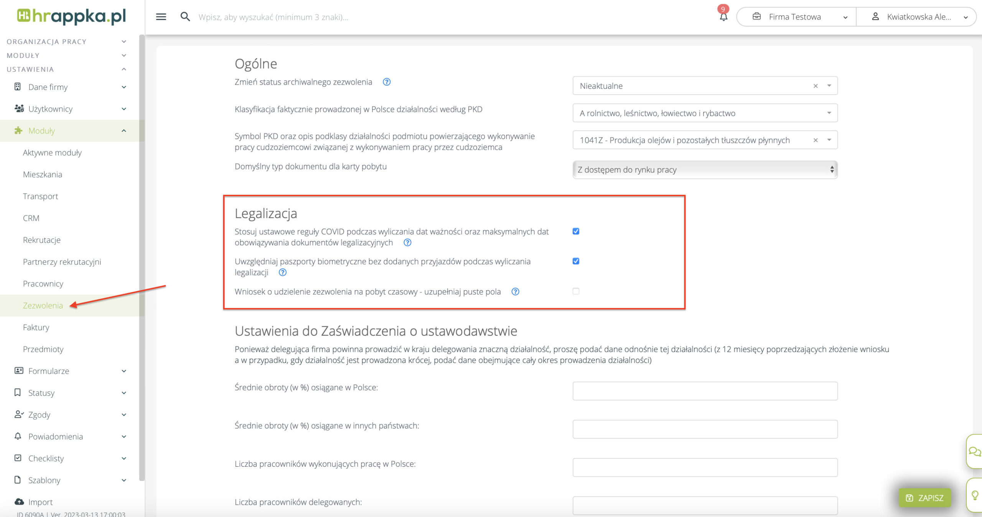Image resolution: width=982 pixels, height=517 pixels.
Task: Click the ZAPISZ save button
Action: point(924,497)
